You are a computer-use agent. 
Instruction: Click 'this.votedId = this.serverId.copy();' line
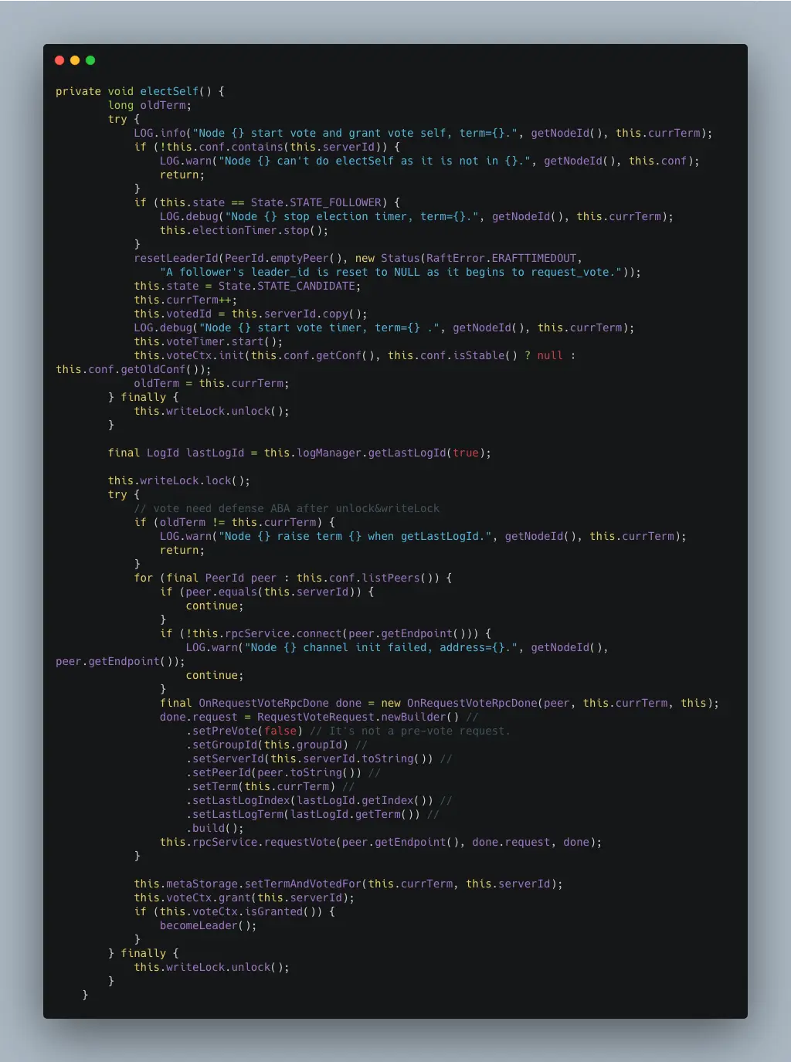251,314
